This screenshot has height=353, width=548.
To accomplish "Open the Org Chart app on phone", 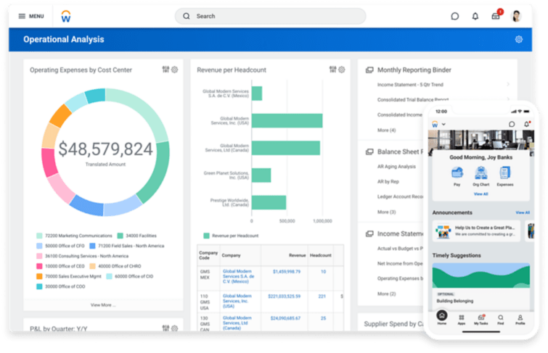I will (x=481, y=176).
